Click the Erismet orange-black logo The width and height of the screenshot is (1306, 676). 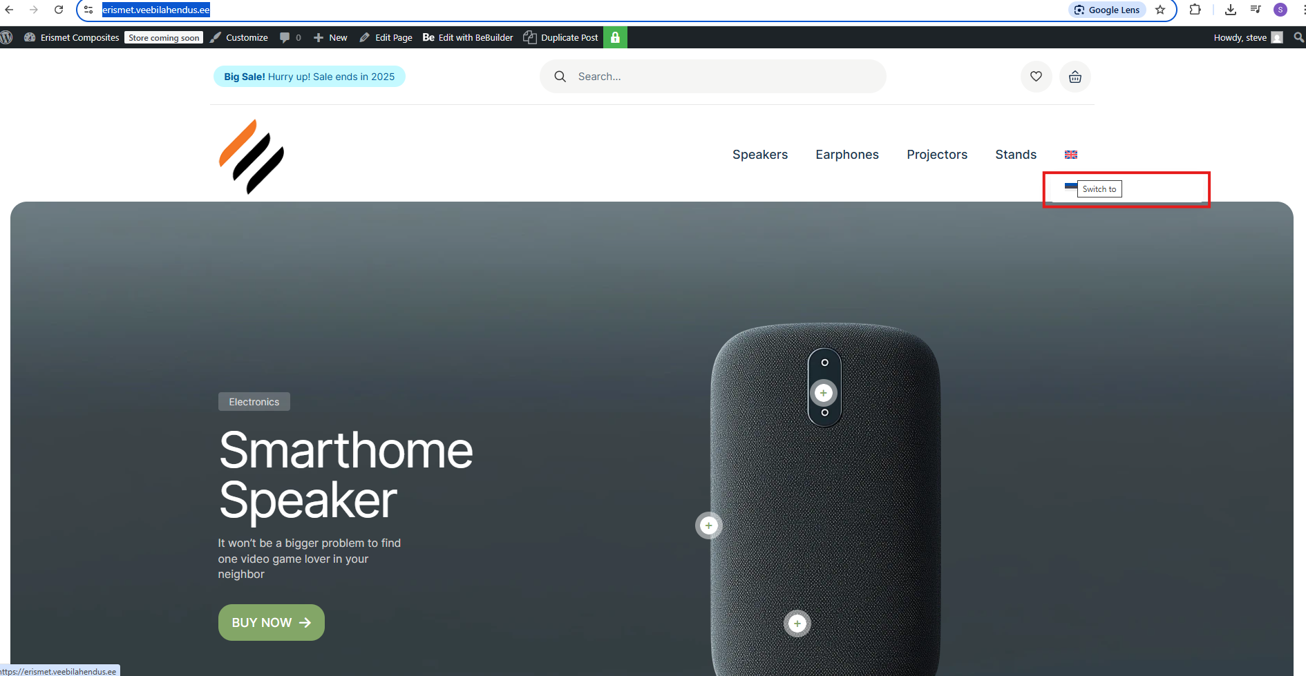[252, 157]
